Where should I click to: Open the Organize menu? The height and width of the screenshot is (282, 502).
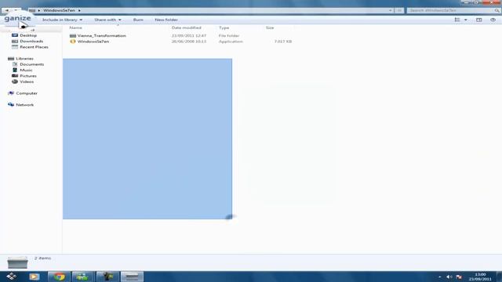[x=17, y=18]
